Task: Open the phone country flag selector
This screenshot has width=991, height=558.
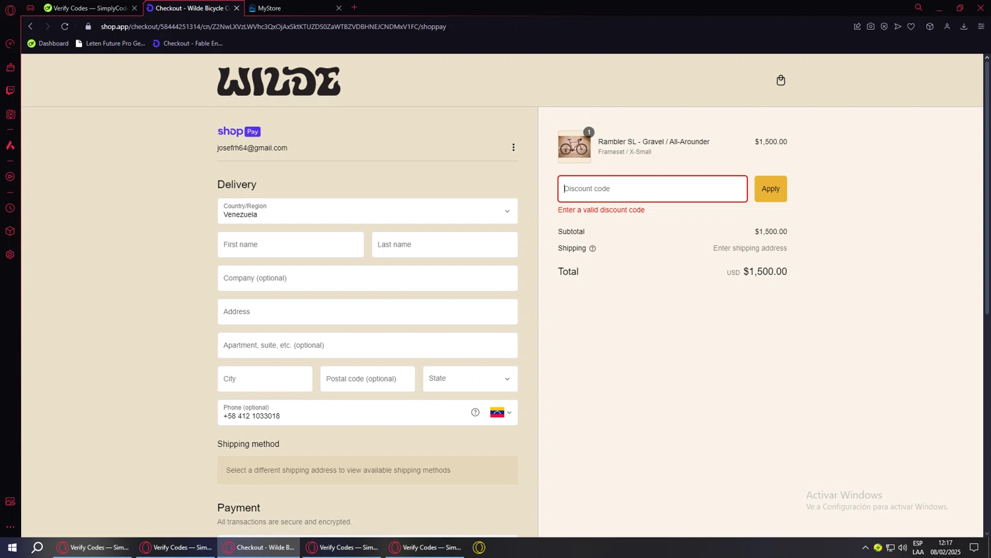Action: (501, 413)
